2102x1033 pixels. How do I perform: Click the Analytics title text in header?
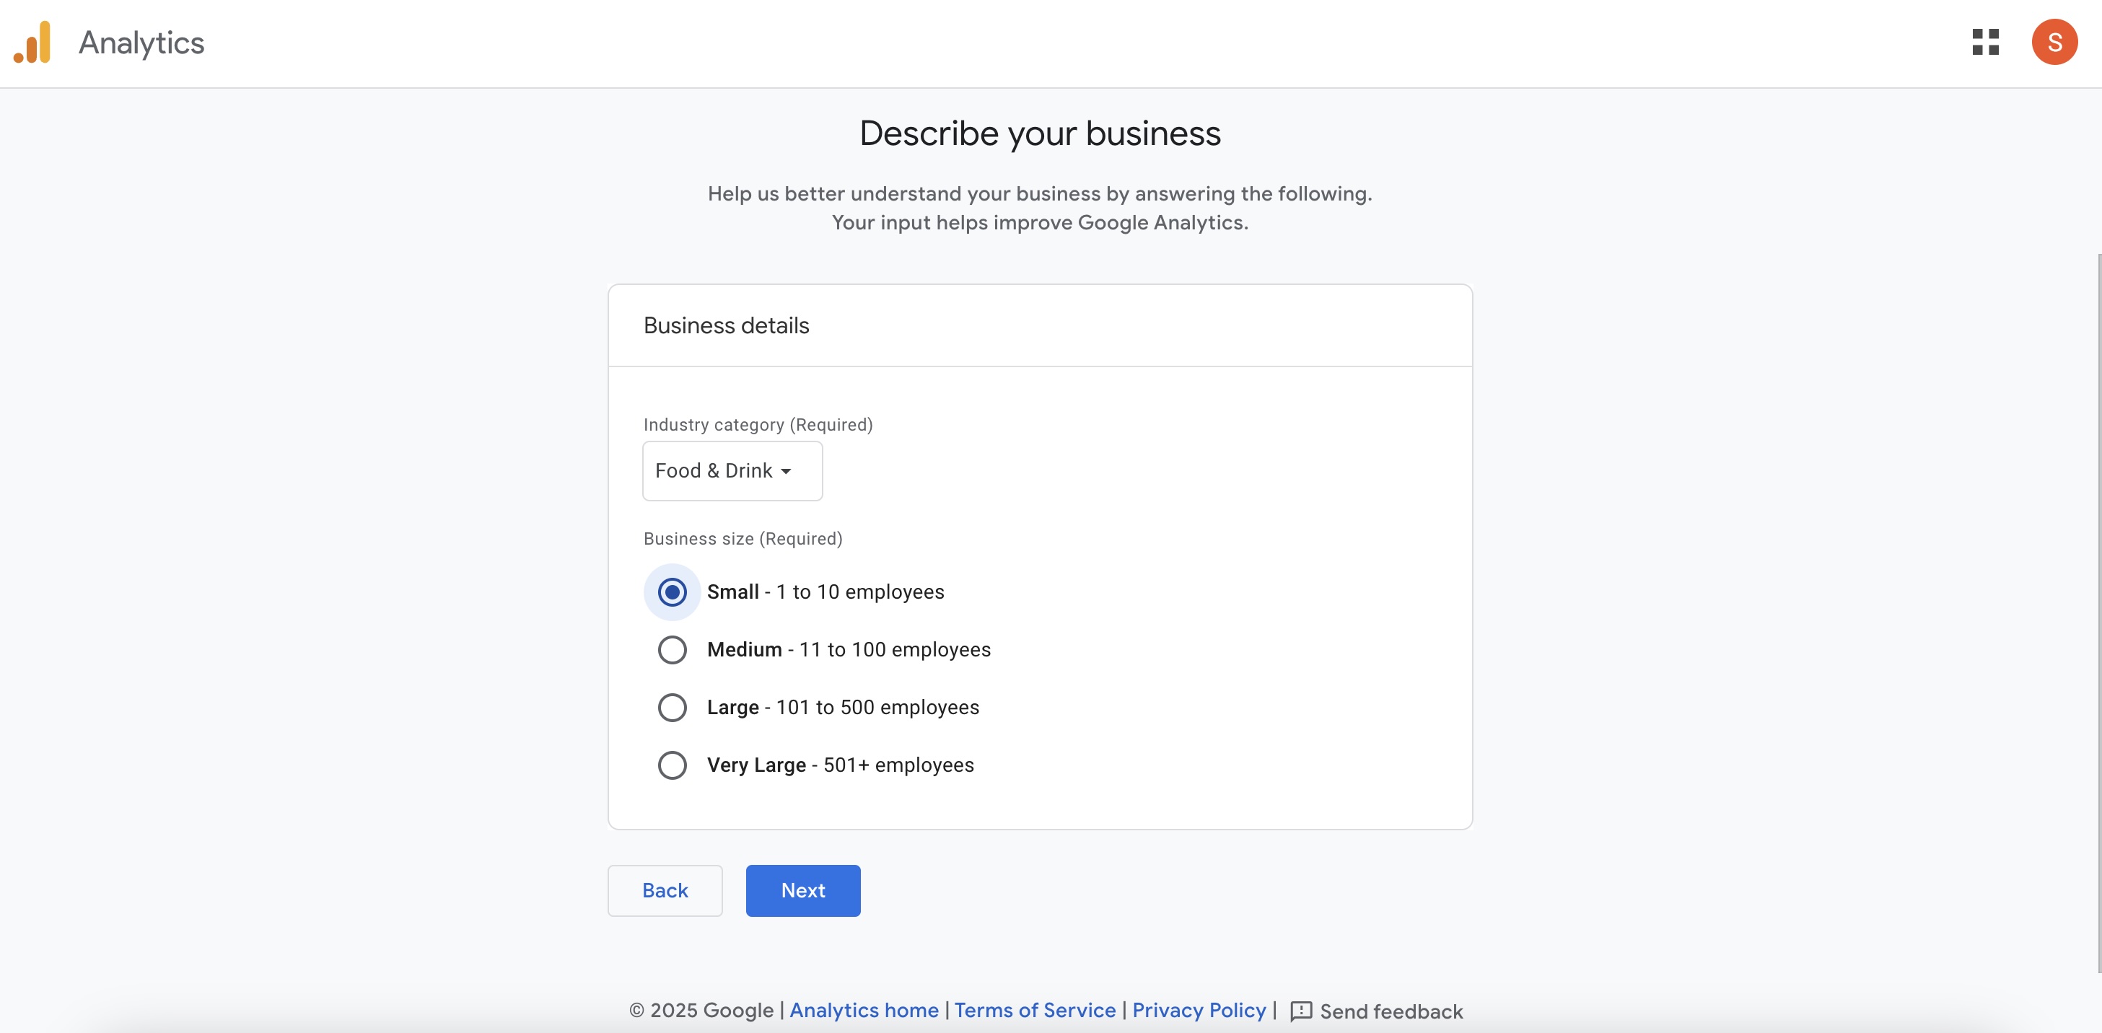(141, 43)
